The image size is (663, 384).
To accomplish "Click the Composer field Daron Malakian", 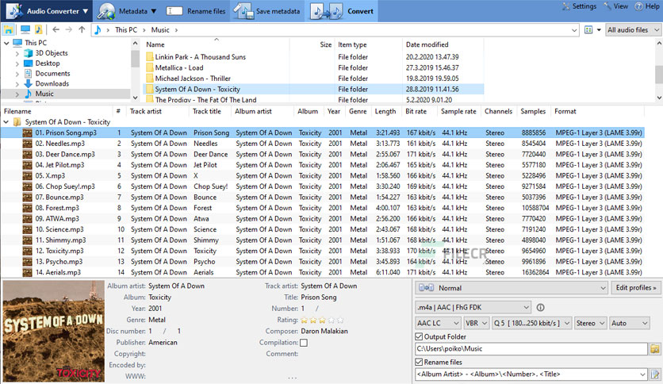I will pyautogui.click(x=324, y=331).
